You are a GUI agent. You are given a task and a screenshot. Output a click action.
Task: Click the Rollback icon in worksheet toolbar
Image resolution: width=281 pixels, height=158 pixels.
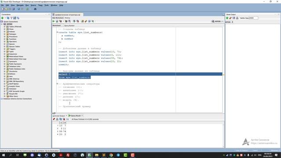click(x=78, y=21)
